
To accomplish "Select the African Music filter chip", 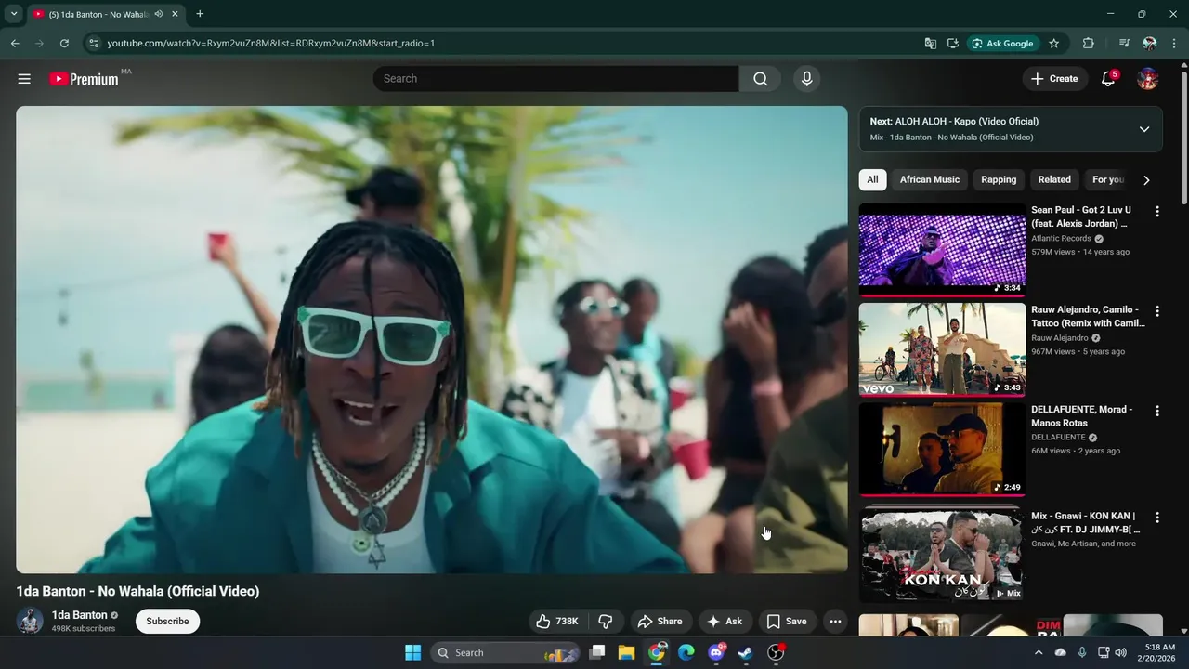I will point(929,180).
